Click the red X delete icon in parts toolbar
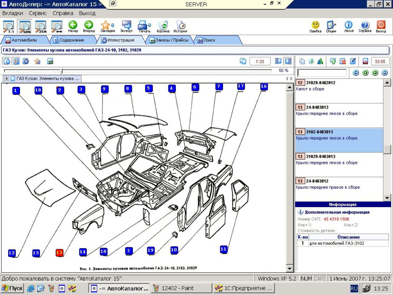Viewport: 393px width, 295px height. 343,61
